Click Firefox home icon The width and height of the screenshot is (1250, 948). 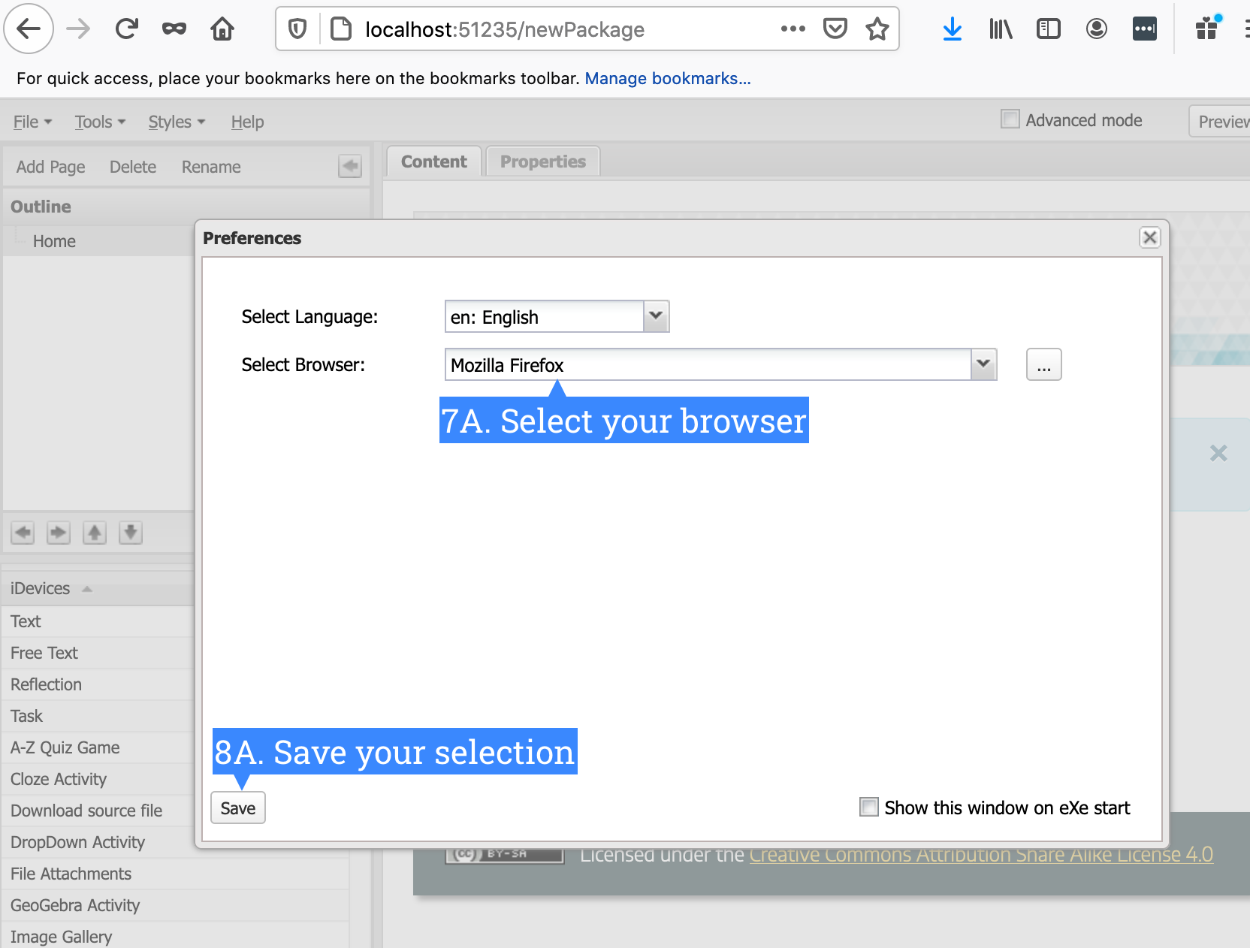(x=222, y=29)
